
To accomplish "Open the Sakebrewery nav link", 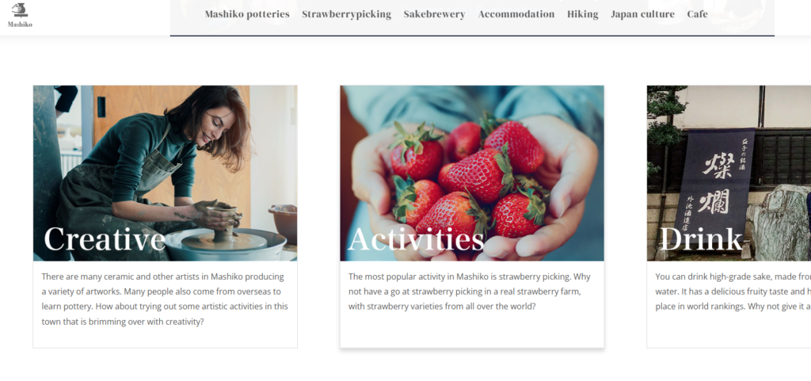I will pos(435,14).
